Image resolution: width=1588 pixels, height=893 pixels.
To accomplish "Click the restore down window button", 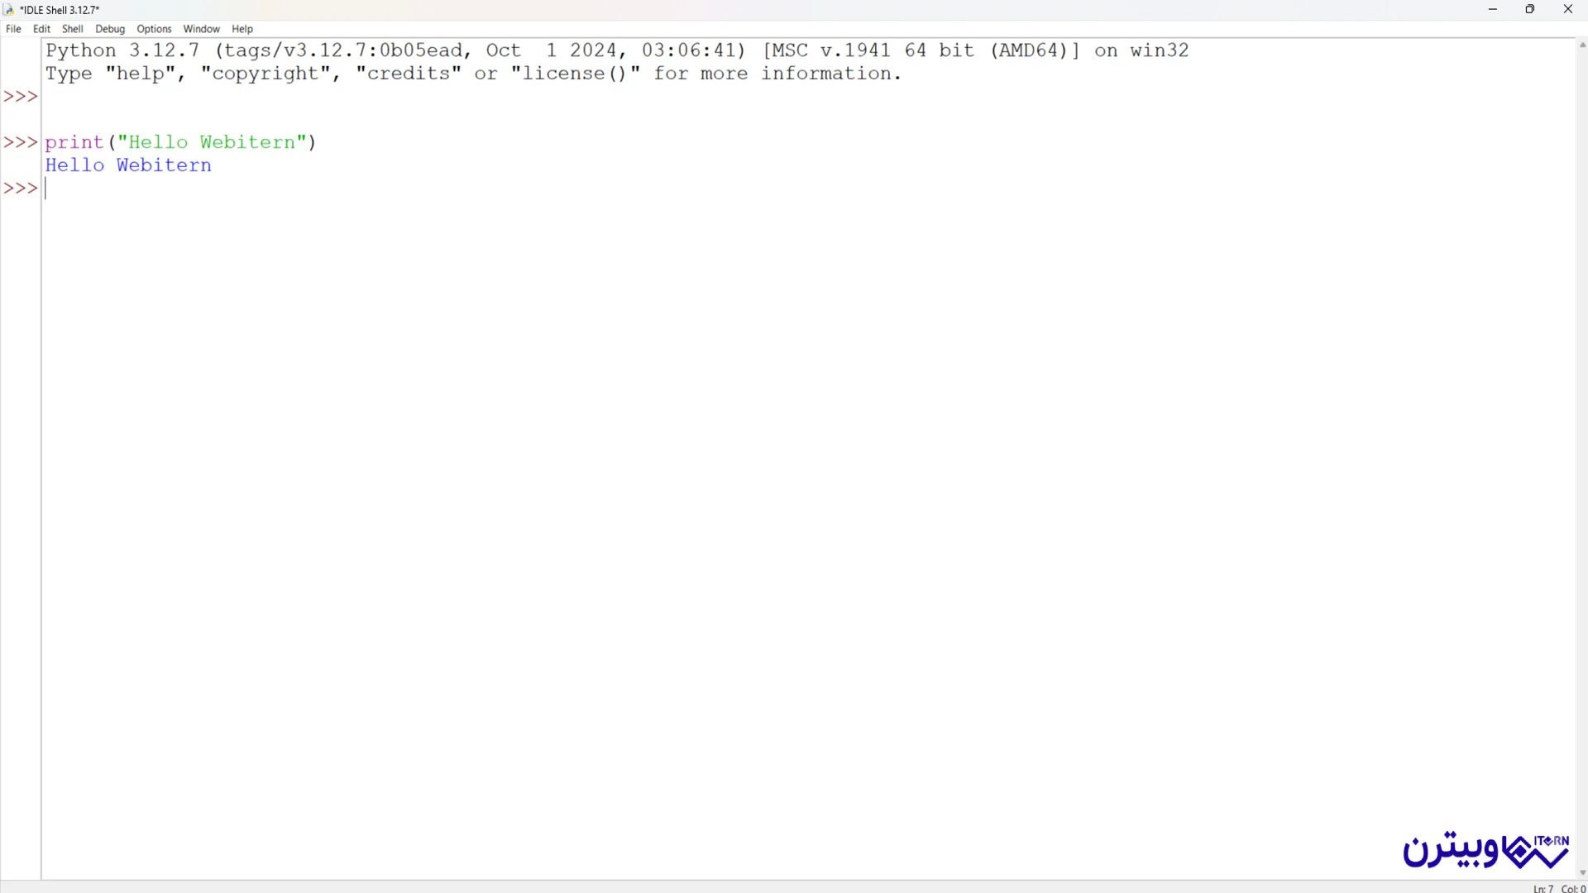I will (1529, 10).
